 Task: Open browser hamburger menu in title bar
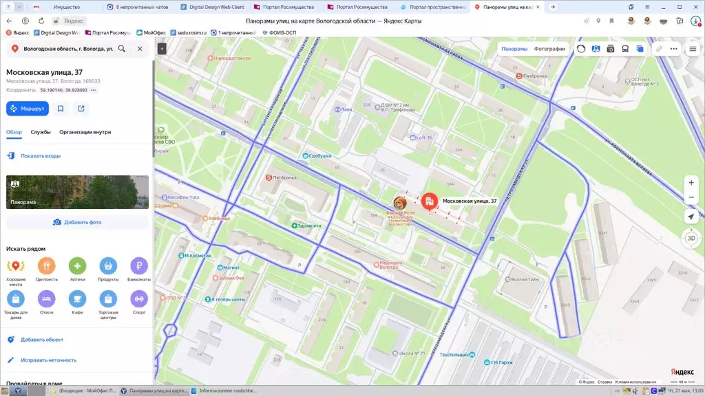coord(647,7)
